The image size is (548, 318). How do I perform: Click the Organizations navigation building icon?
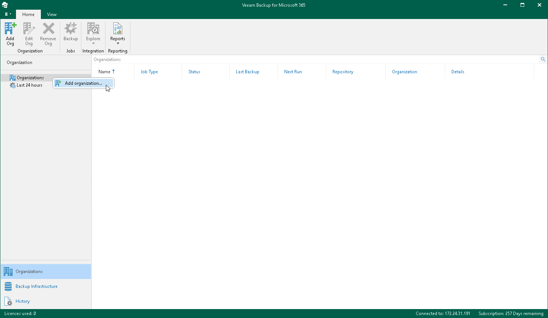(8, 272)
